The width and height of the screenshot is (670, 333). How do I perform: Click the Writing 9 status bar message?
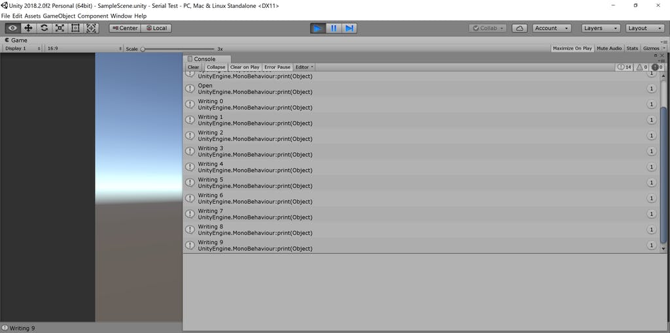pyautogui.click(x=22, y=328)
